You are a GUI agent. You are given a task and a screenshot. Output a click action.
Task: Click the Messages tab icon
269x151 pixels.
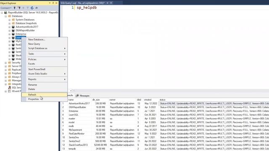coord(77,96)
